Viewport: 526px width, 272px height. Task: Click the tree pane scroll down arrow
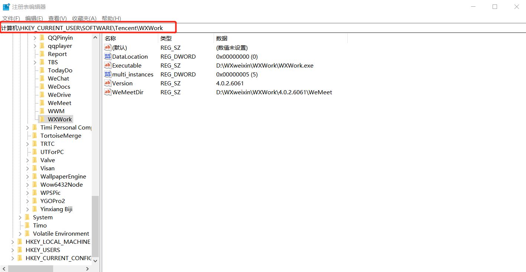[95, 261]
